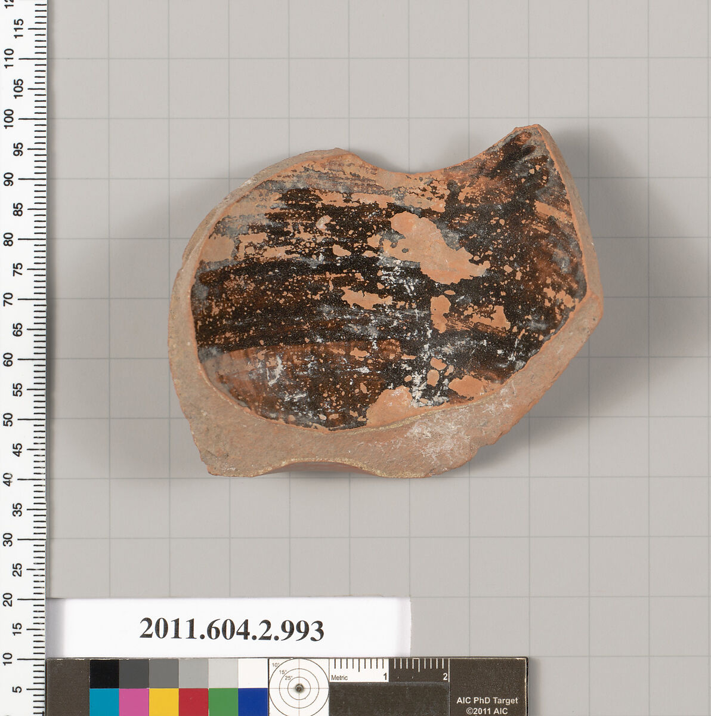Click the 20 mark on vertical ruler
Viewport: 711px width, 716px height.
(8, 599)
